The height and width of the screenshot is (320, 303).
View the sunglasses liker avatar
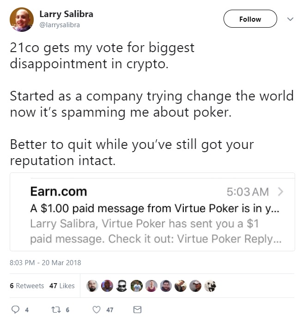[x=121, y=286]
